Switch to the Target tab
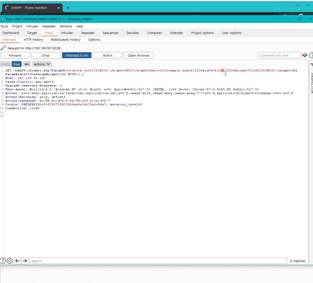This screenshot has width=313, height=283. [x=32, y=33]
